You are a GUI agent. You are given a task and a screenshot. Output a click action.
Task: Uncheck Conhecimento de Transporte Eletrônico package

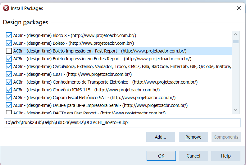[x=9, y=82]
